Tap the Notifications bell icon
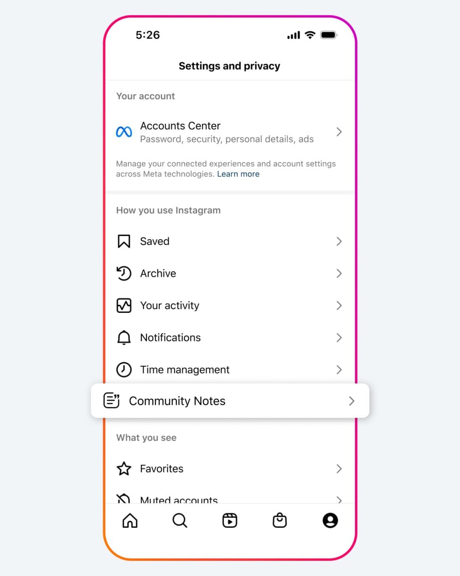The height and width of the screenshot is (576, 460). [123, 338]
